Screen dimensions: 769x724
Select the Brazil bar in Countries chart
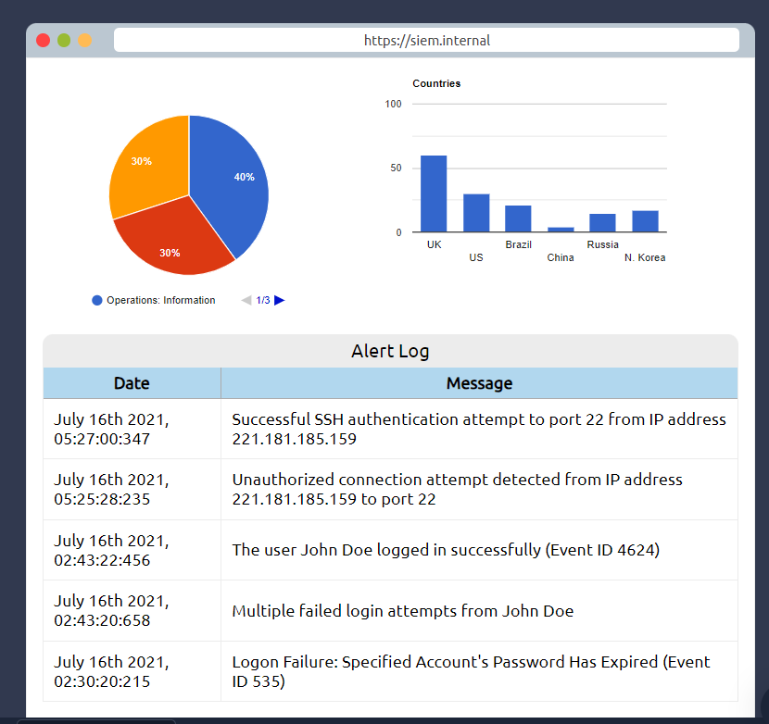(518, 218)
